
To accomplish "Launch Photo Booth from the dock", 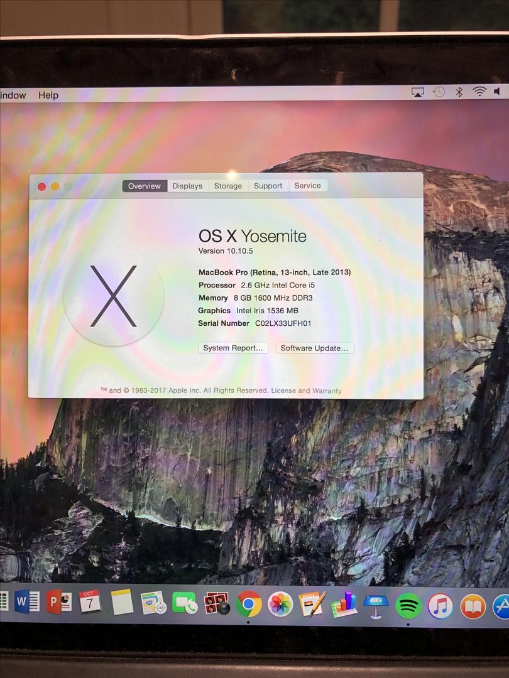I will (x=216, y=603).
